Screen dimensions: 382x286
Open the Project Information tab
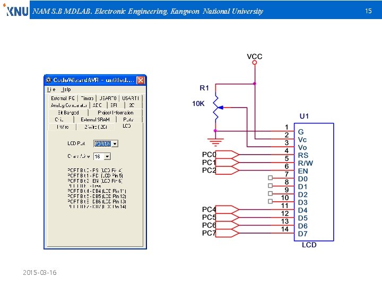click(116, 113)
